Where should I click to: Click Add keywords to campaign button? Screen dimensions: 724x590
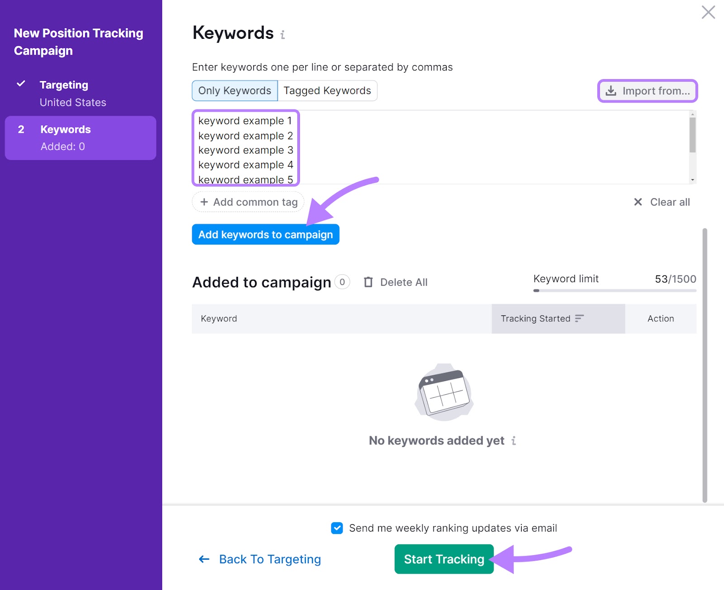tap(266, 235)
